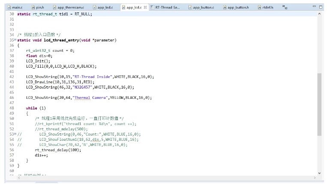The image size is (327, 184).
Task: Select the app_thermcam.c tab
Action: (x=69, y=8)
